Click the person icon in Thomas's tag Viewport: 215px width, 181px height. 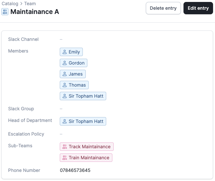65,85
